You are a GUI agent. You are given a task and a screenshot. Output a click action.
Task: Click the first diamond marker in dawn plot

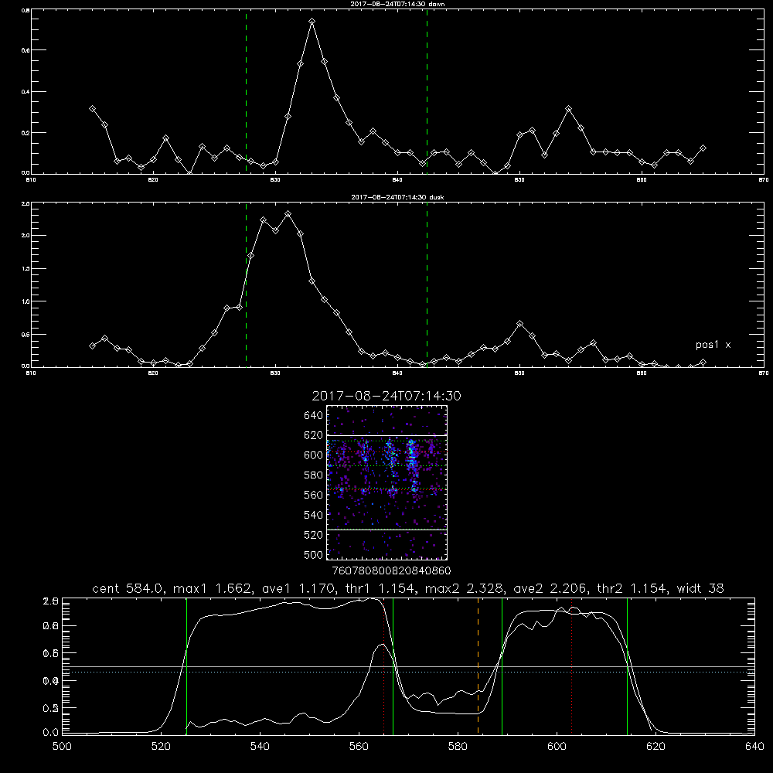92,108
